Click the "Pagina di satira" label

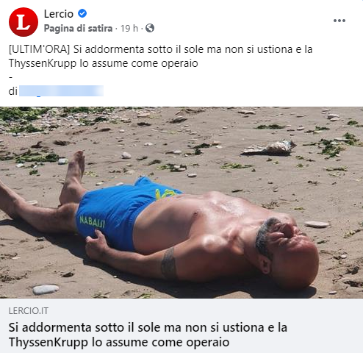(78, 29)
